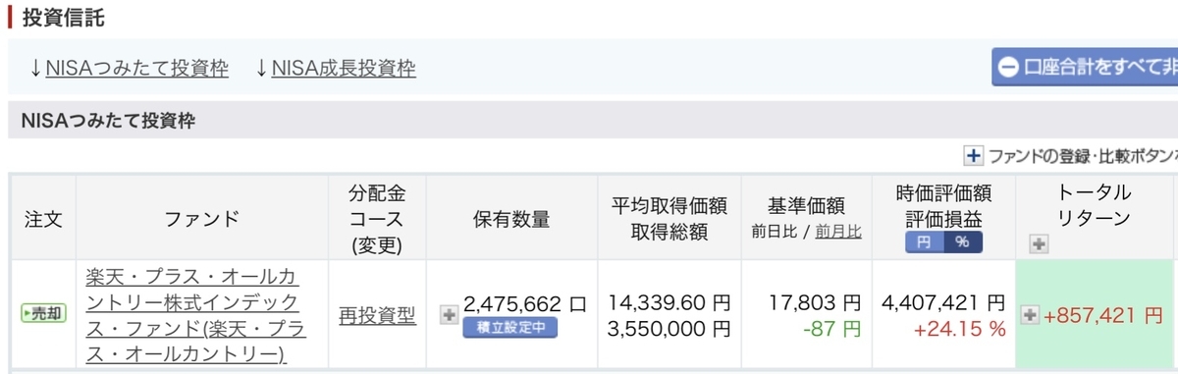
Task: Click plus icon next to ファンドの登録・比較ボタン
Action: coord(973,155)
